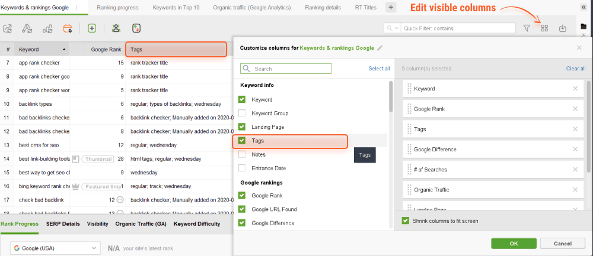Click the Thumbnail icon in row 14
The image size is (593, 256).
pos(76,158)
